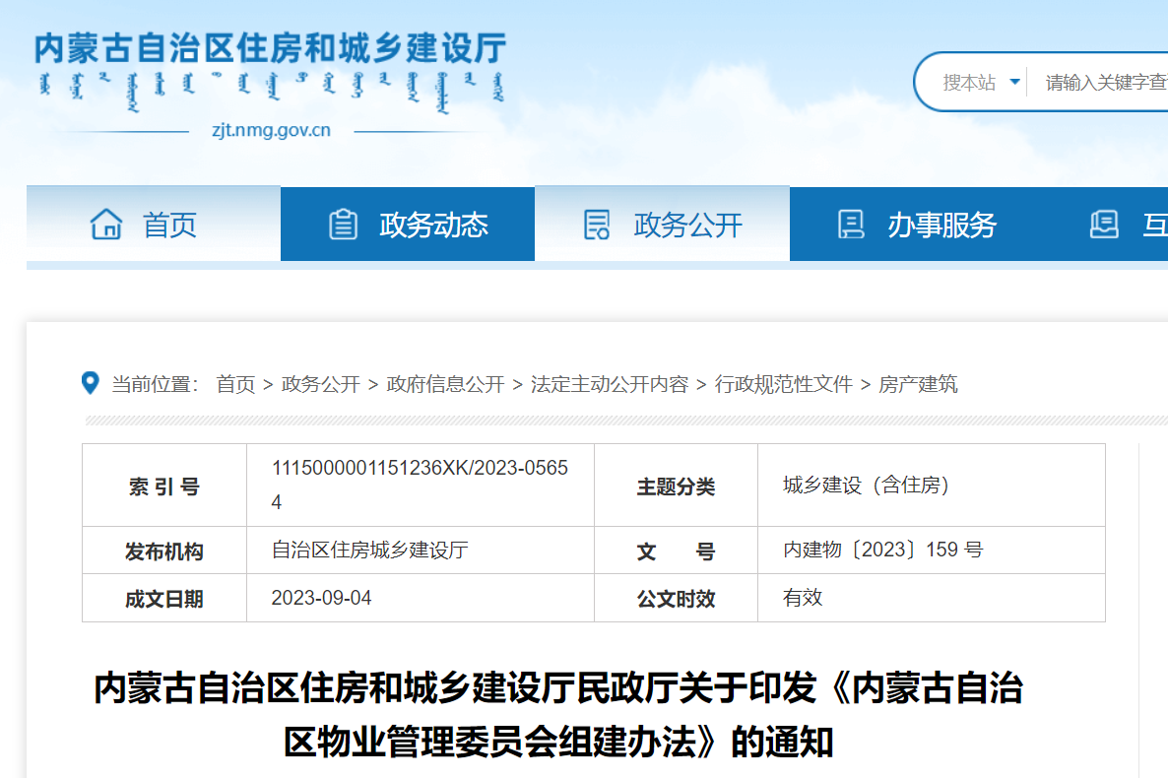1168x778 pixels.
Task: Click the clipboard icon beside 政务动态
Action: click(x=343, y=225)
